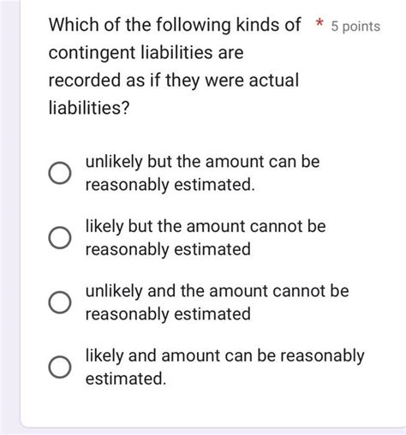This screenshot has width=406, height=435.
Task: Pick radio for likely and amount reasonably estimated
Action: [60, 367]
